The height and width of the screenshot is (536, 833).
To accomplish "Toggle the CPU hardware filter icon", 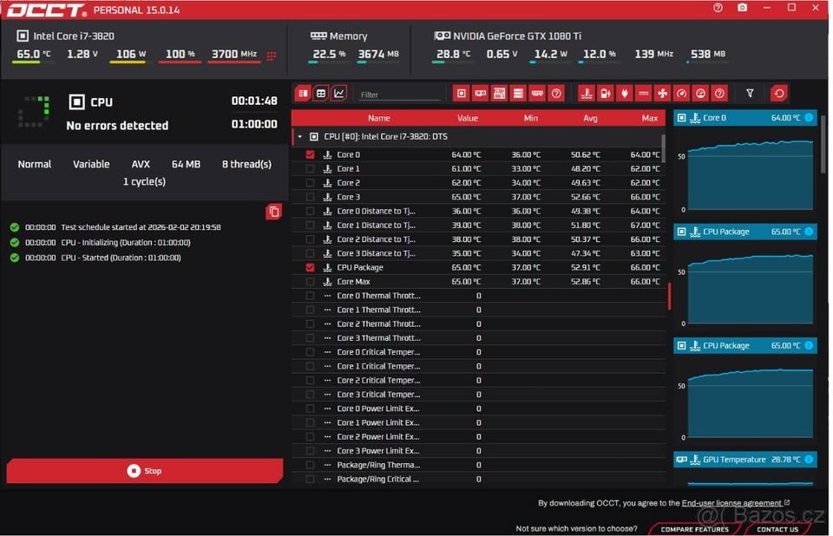I will click(x=461, y=94).
